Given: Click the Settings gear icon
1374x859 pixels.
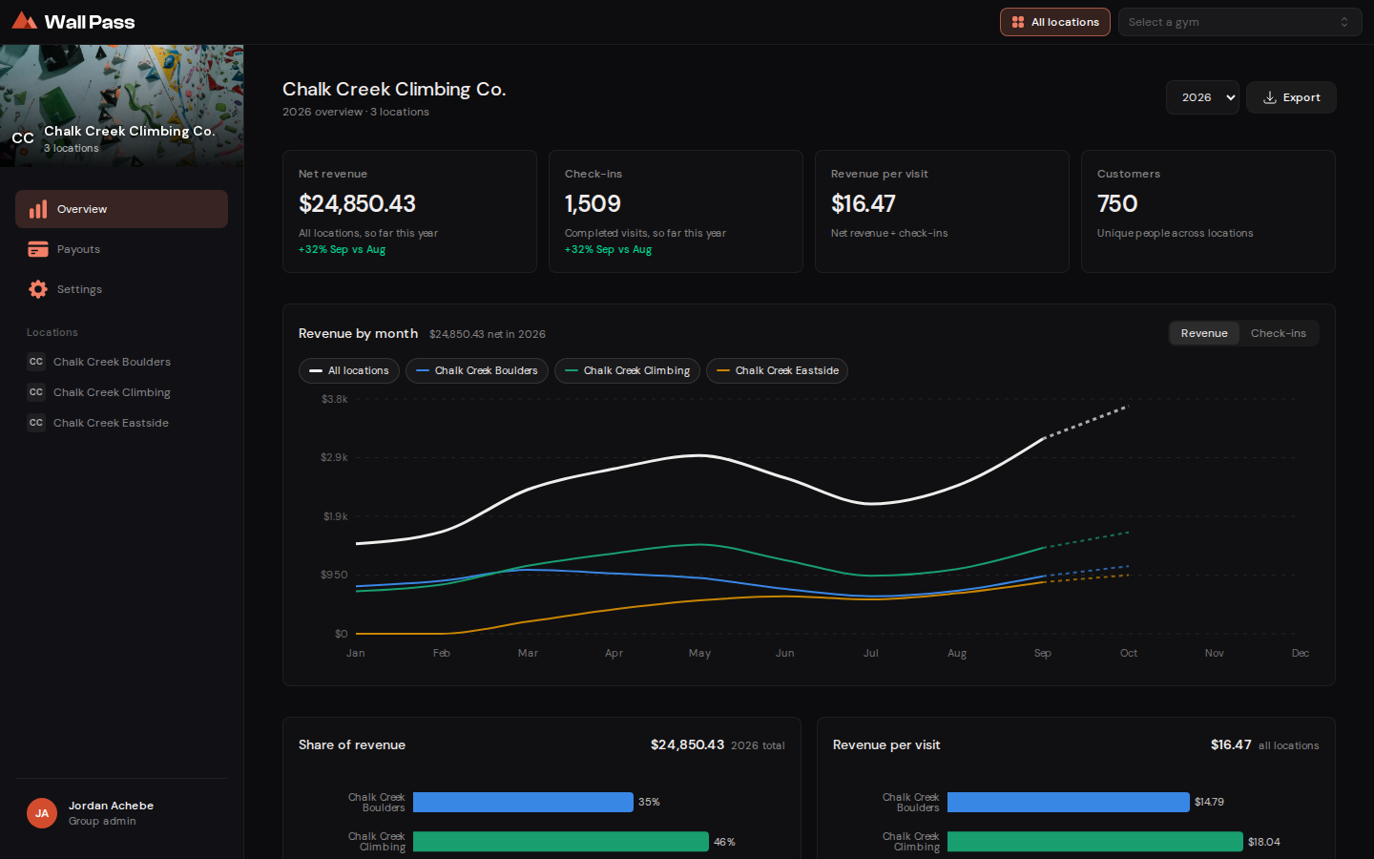Looking at the screenshot, I should [x=38, y=289].
